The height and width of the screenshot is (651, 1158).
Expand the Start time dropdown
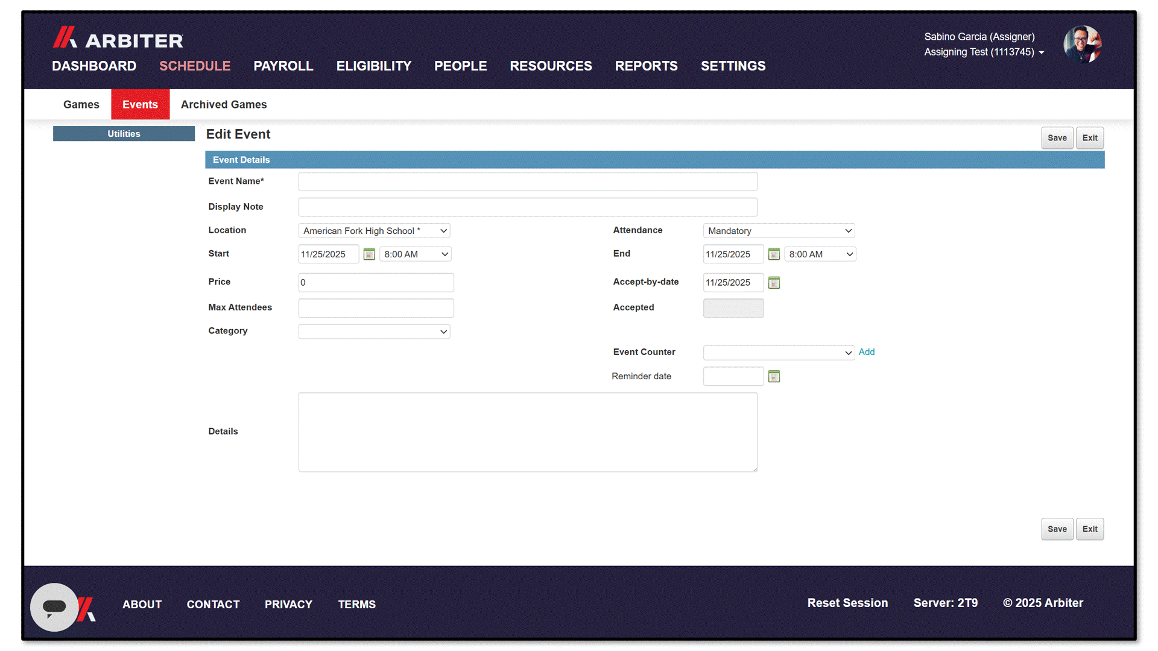(x=416, y=254)
